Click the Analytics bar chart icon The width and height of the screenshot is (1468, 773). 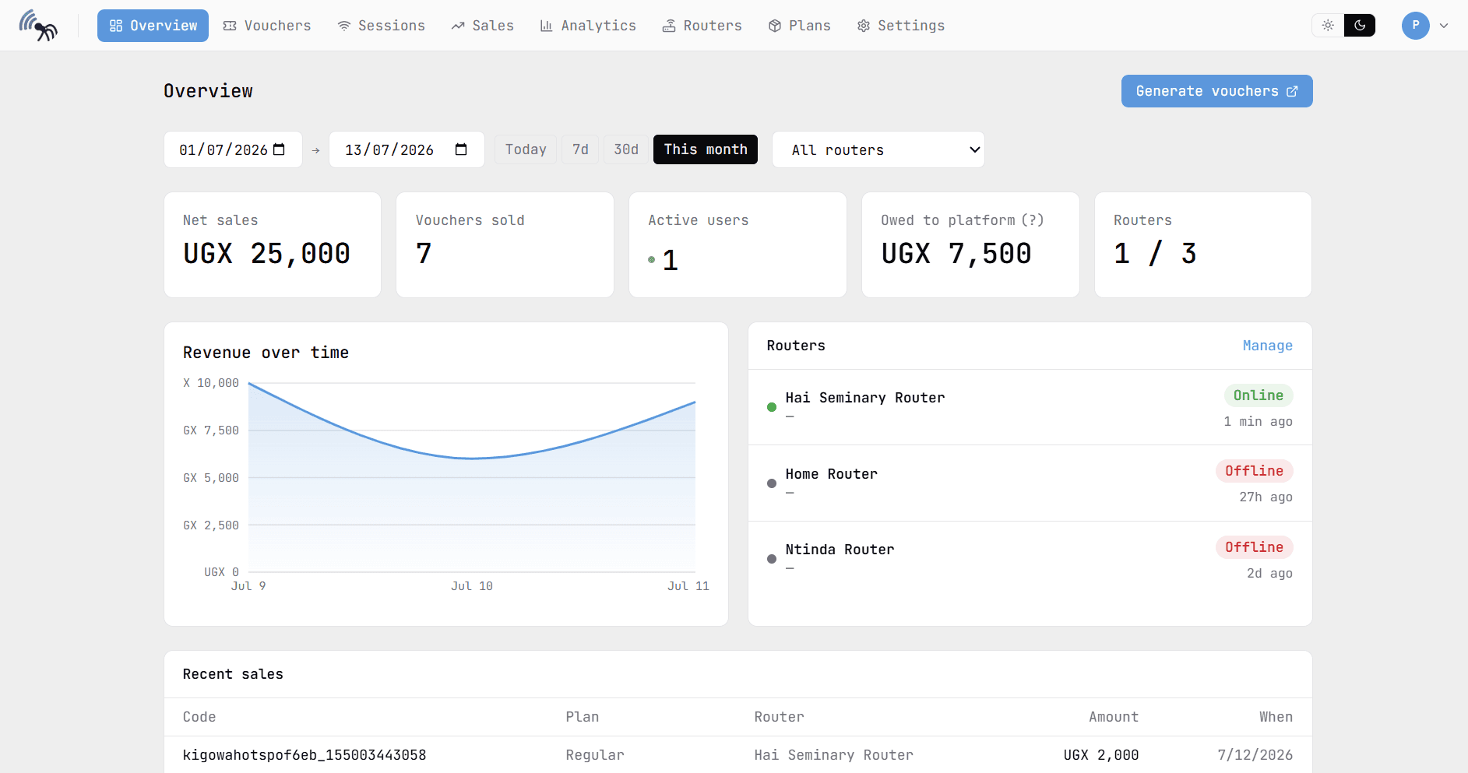click(547, 26)
